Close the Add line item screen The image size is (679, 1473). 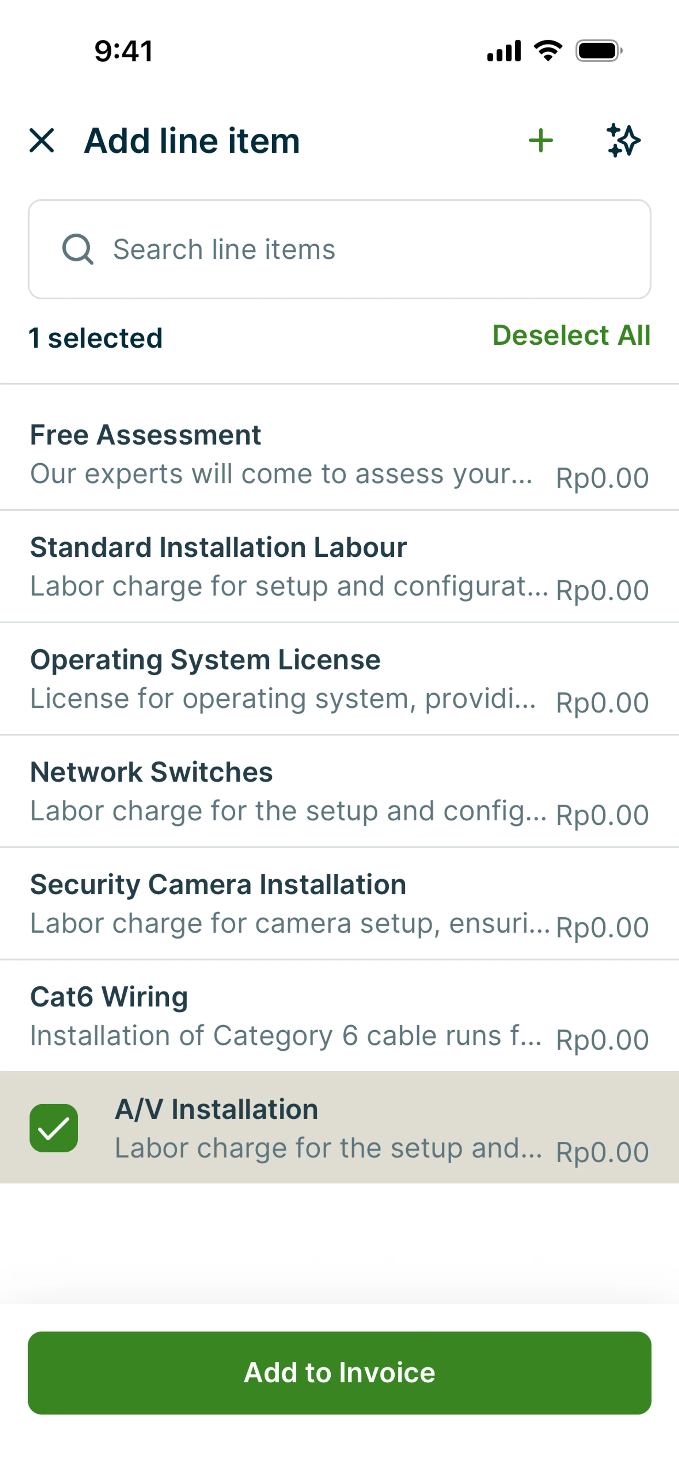coord(42,141)
